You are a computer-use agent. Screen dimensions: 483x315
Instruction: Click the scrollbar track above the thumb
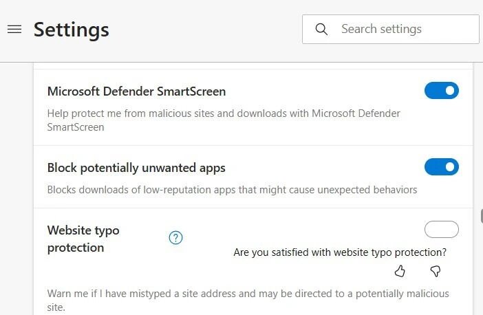click(x=481, y=138)
